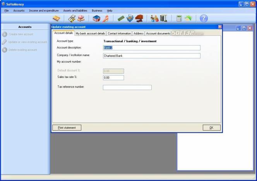This screenshot has width=257, height=181.
Task: Select the Account details tab
Action: [63, 33]
